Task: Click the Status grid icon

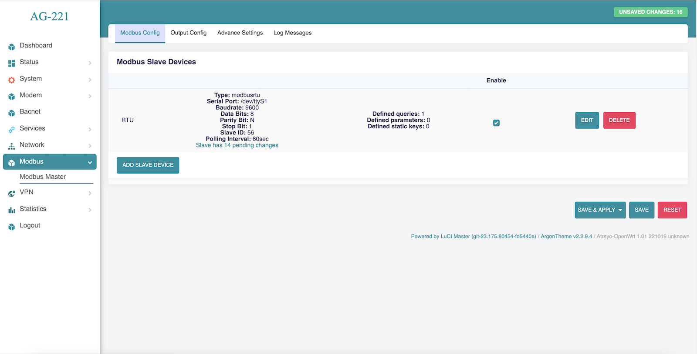Action: point(12,63)
